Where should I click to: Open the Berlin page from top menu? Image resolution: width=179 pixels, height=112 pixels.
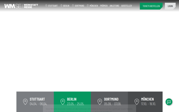pyautogui.click(x=66, y=6)
